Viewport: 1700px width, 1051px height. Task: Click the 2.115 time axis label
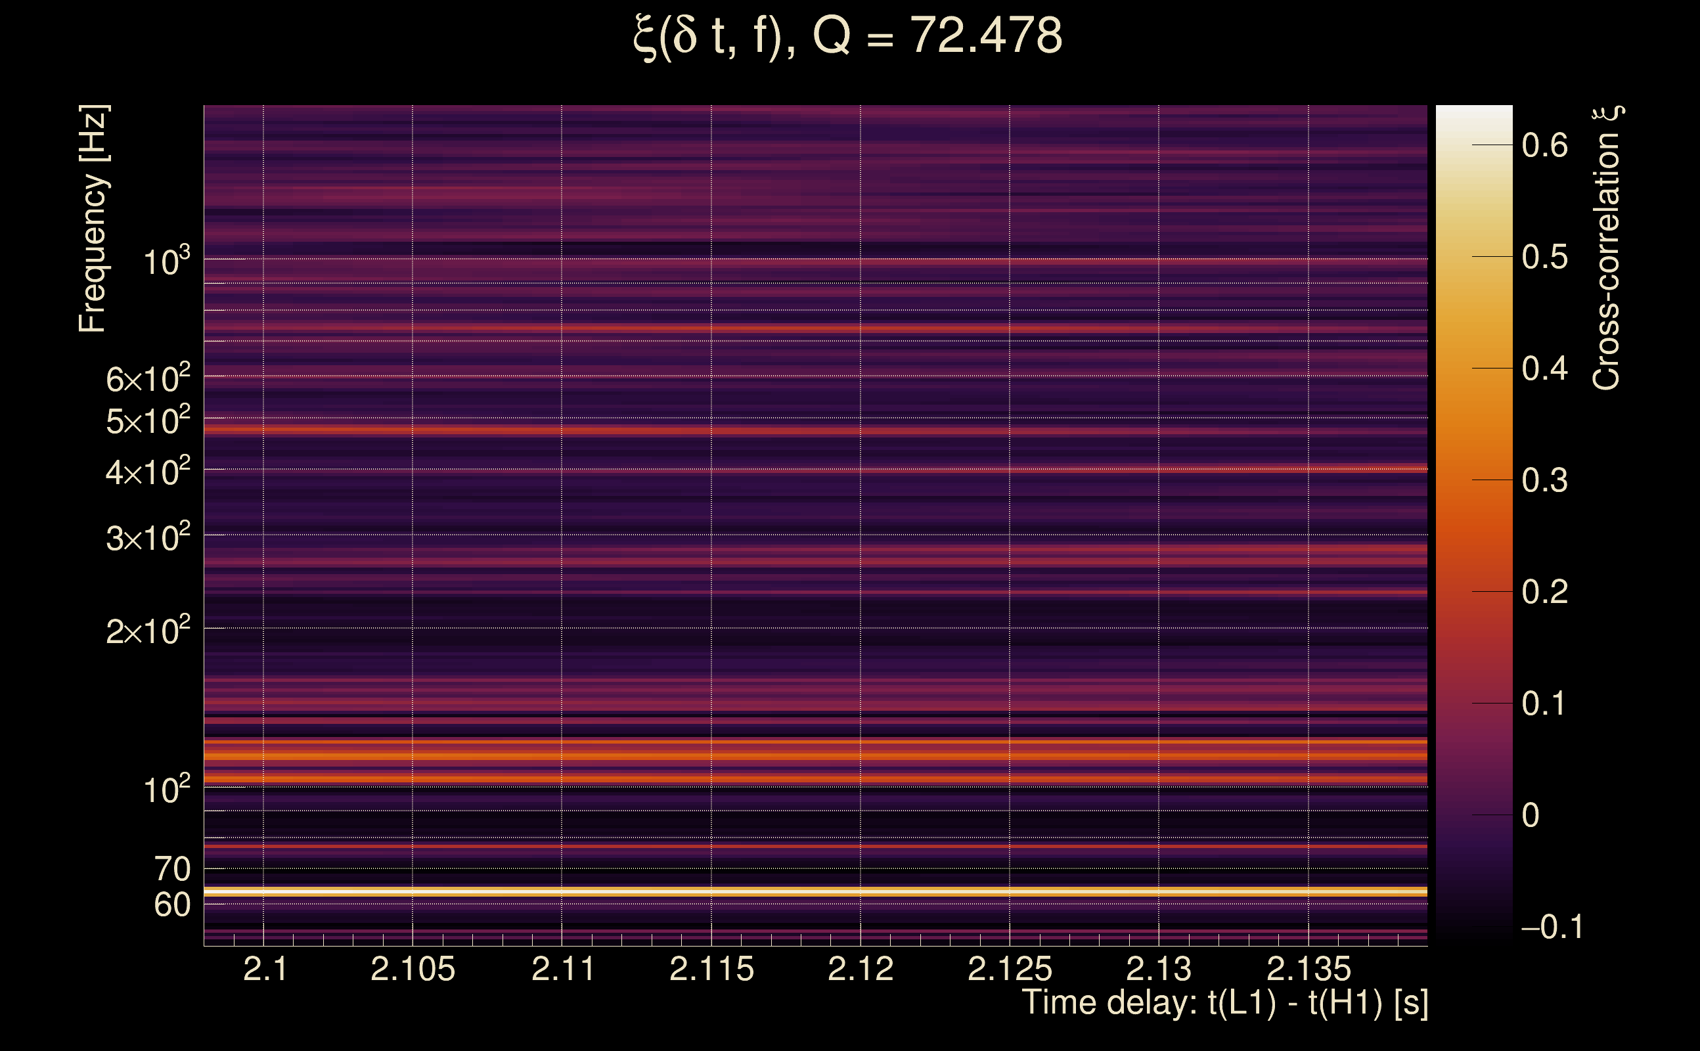coord(711,969)
